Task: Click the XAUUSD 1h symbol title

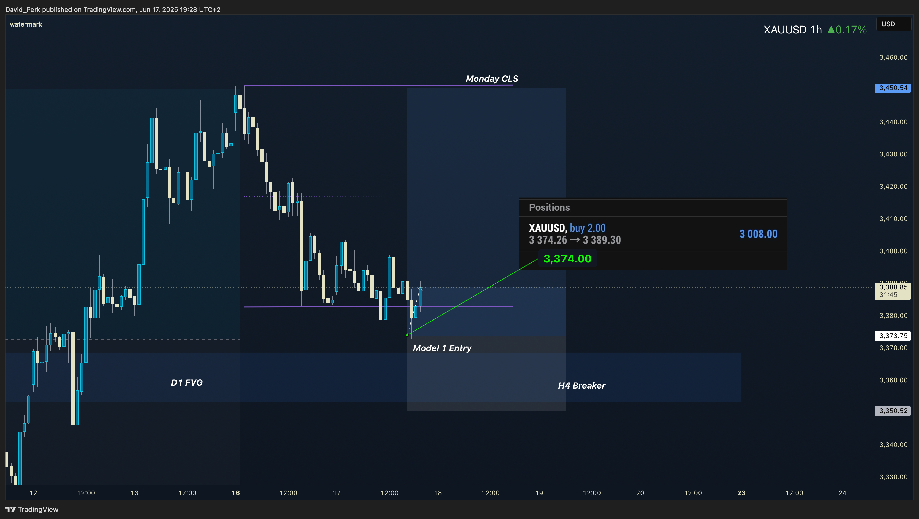Action: [x=792, y=29]
